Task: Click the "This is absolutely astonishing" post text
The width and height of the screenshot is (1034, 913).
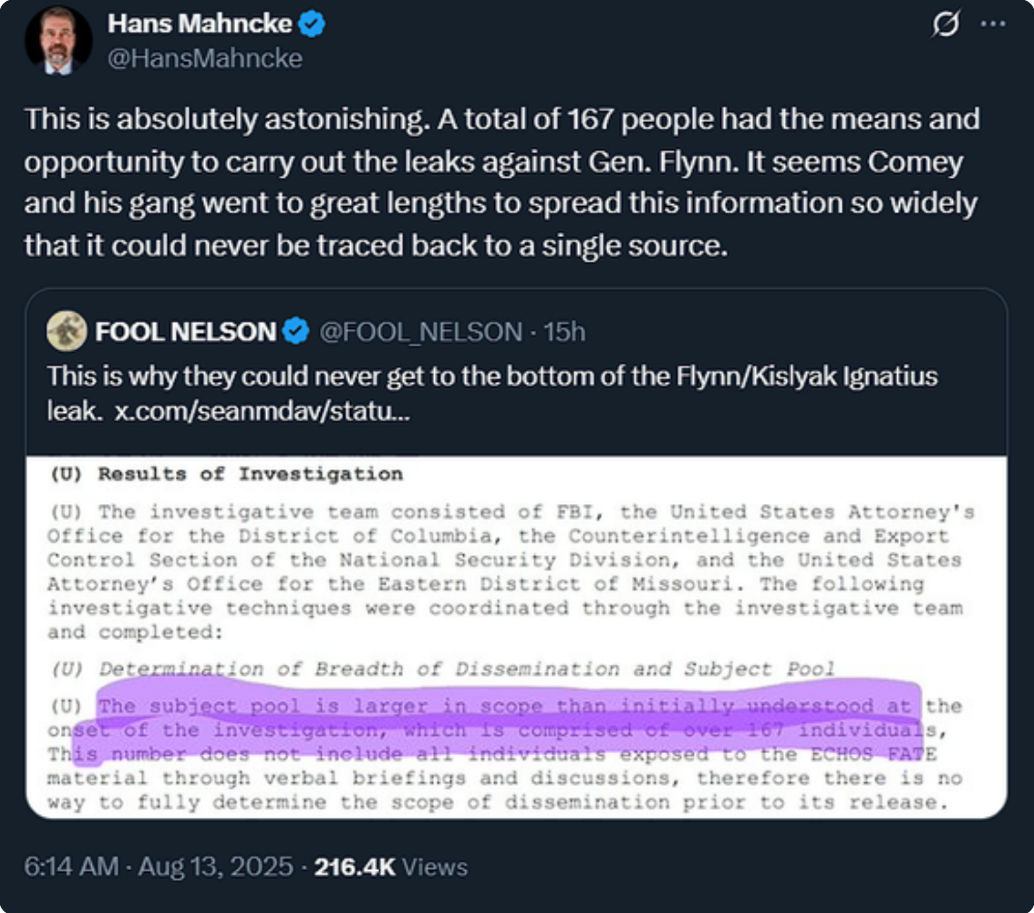Action: click(502, 182)
